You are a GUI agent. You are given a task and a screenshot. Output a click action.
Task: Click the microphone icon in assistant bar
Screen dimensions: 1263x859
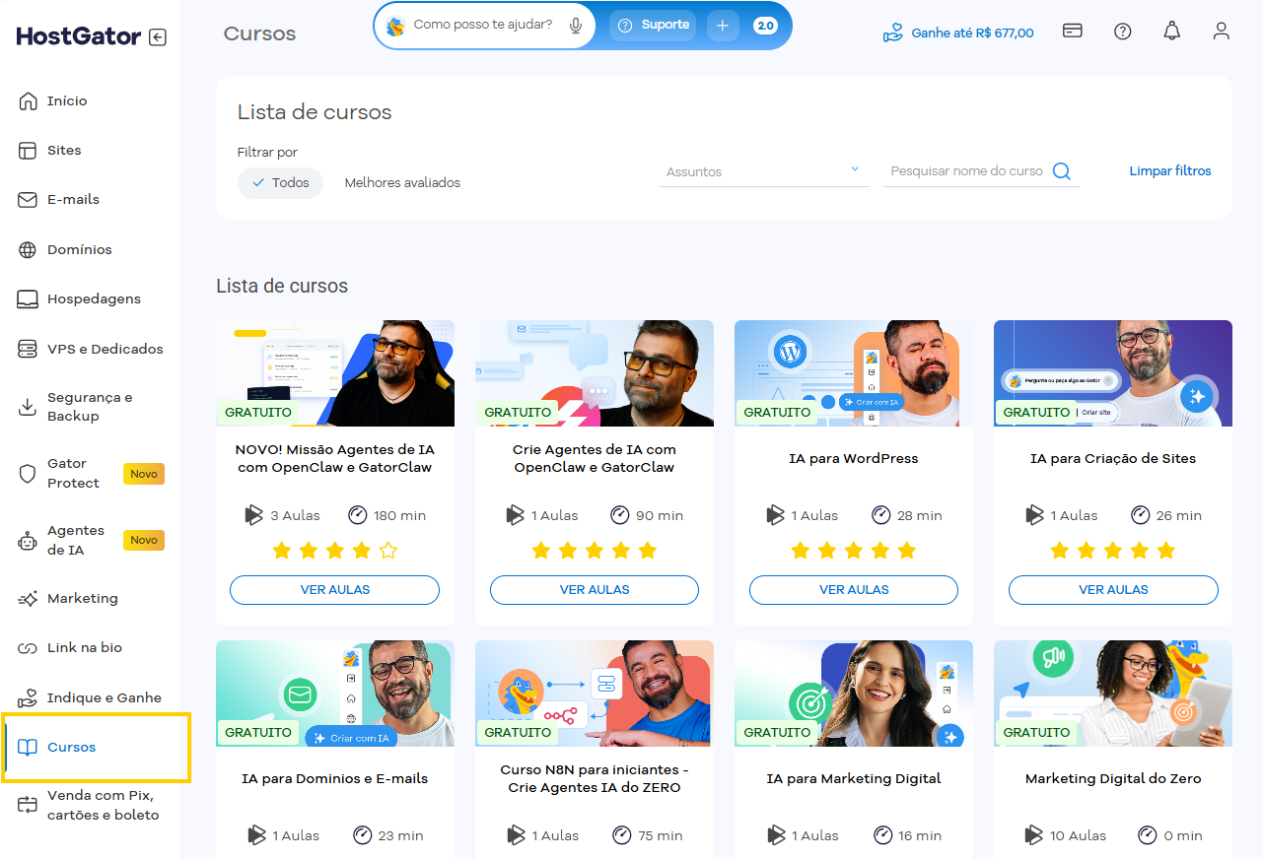pos(576,26)
